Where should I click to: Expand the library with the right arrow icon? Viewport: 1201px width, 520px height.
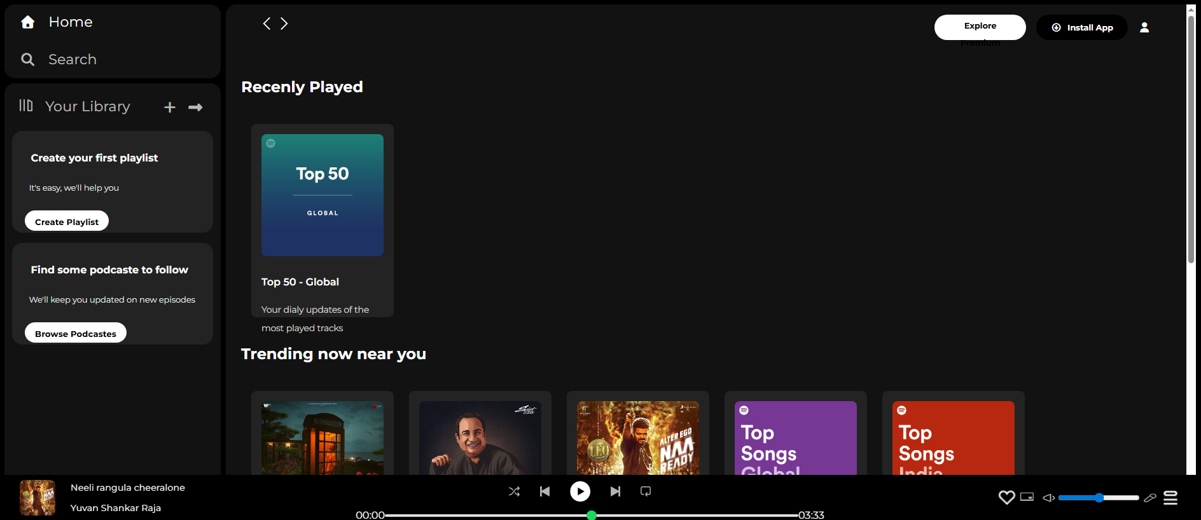point(195,107)
